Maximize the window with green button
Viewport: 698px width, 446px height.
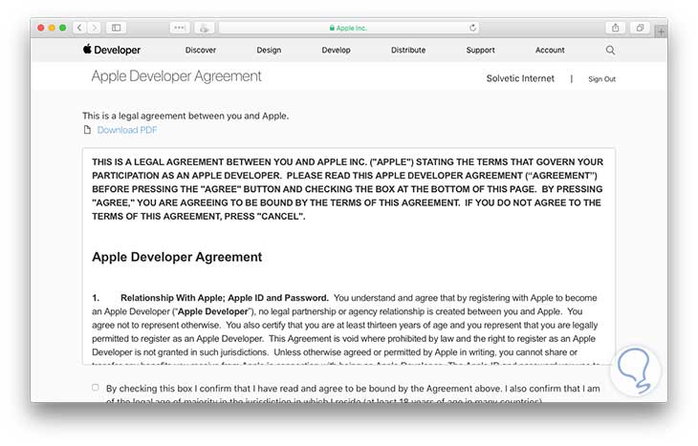coord(63,28)
